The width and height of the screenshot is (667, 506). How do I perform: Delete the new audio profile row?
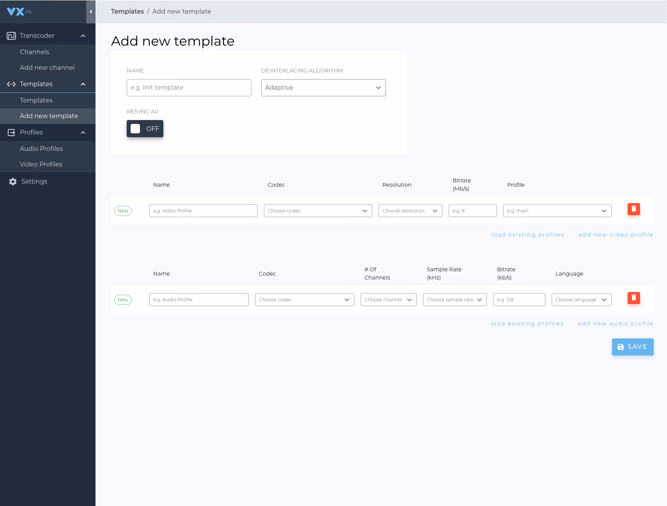point(634,298)
